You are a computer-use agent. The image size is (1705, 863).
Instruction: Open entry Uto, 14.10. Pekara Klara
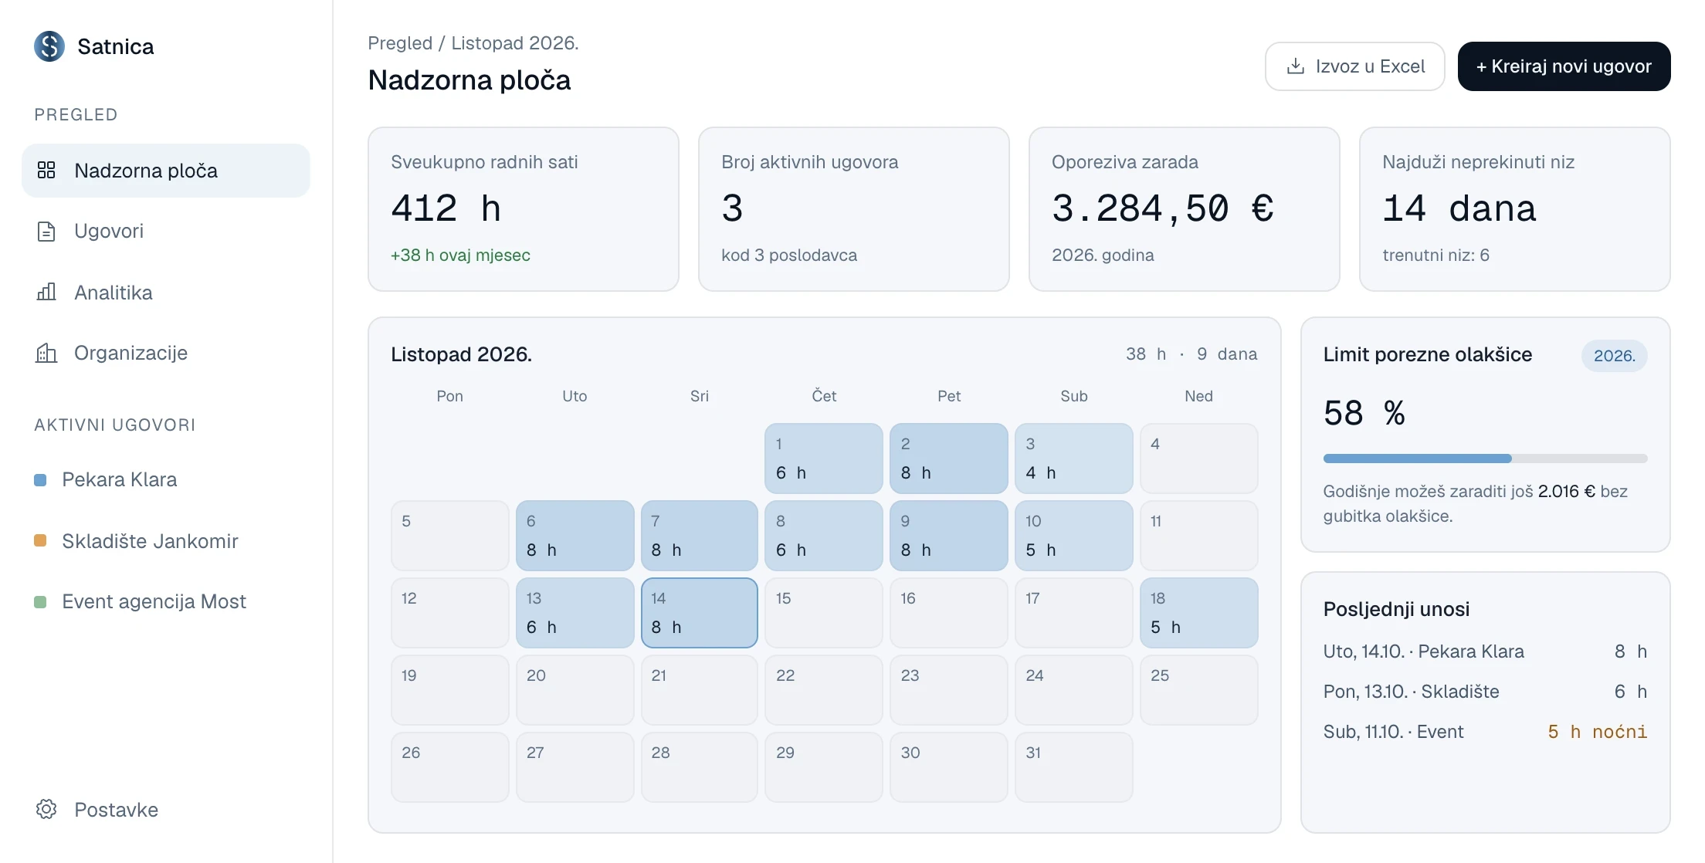1485,651
